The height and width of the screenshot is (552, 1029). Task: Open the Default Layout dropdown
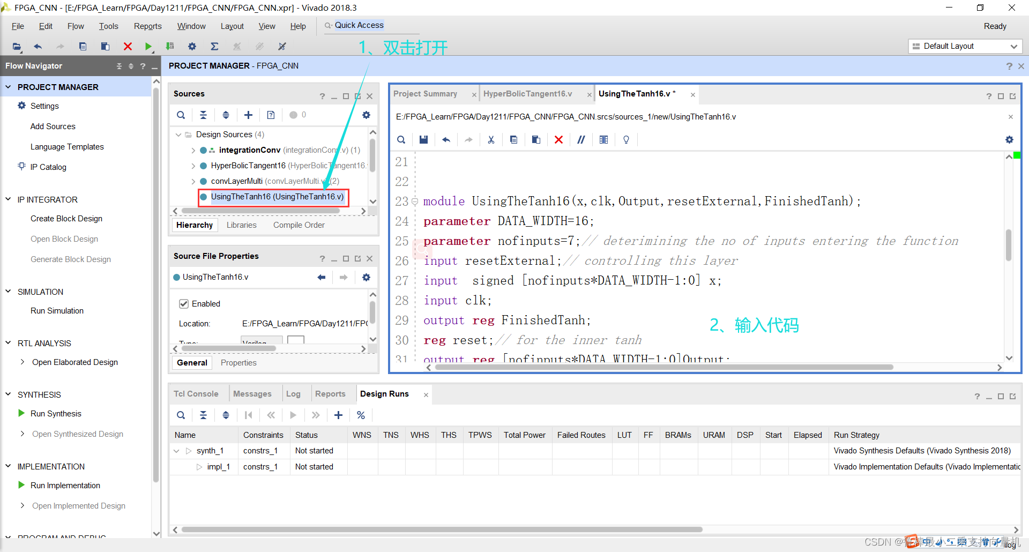tap(965, 46)
